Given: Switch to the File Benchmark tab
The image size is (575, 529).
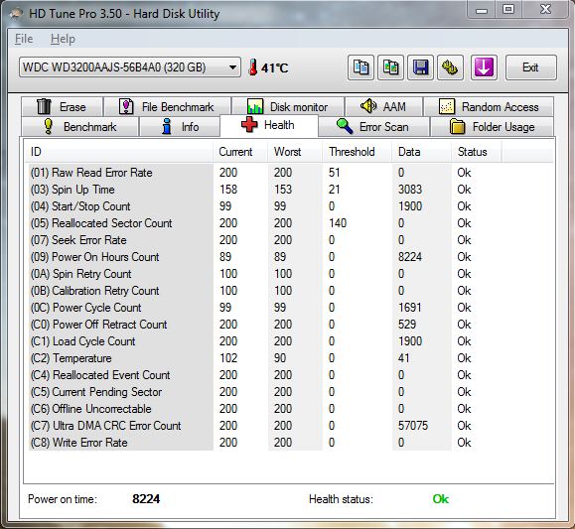Looking at the screenshot, I should coord(167,107).
